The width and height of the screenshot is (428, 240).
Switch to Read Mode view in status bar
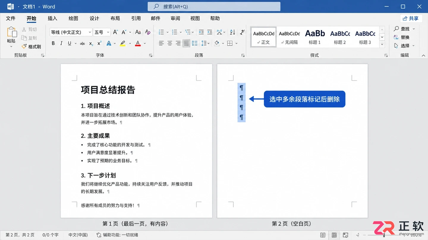[323, 235]
